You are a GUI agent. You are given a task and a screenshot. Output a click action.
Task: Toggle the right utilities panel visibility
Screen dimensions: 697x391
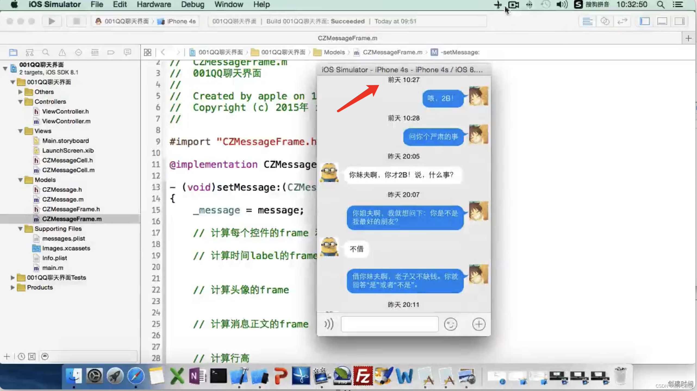(x=679, y=21)
